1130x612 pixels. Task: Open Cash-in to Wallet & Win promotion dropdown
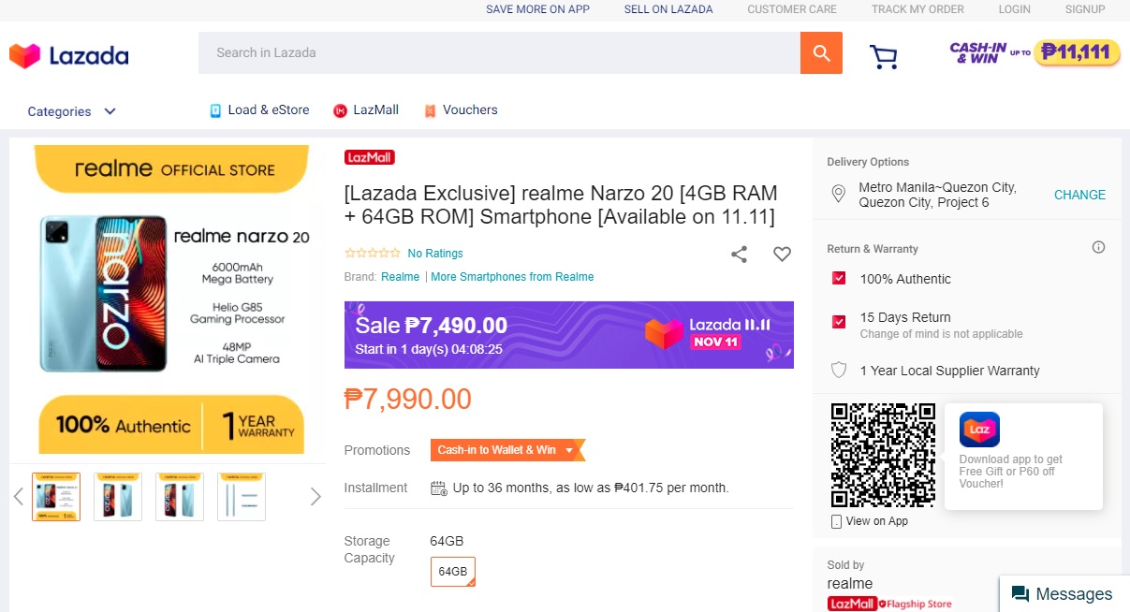click(x=507, y=450)
